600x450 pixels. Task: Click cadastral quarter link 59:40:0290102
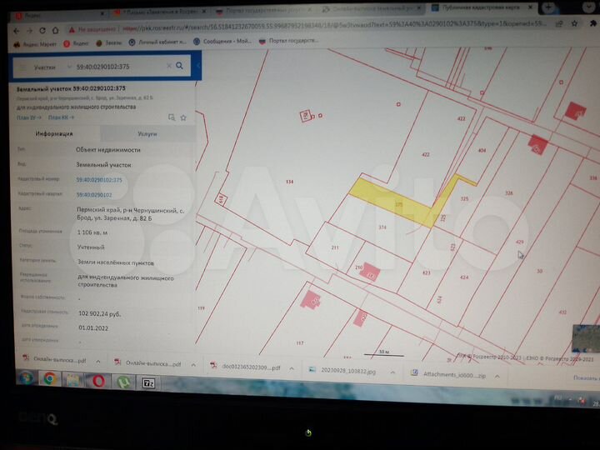tap(94, 195)
